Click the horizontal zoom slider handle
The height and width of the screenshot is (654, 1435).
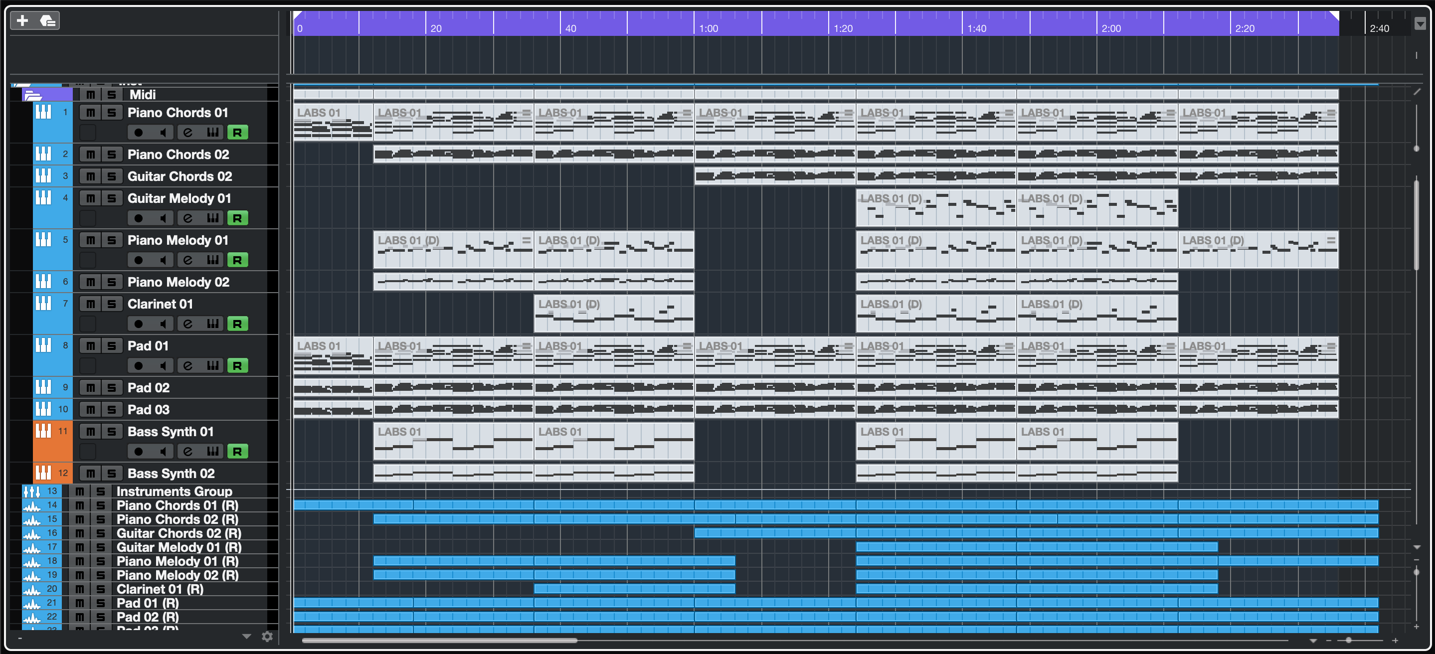[x=1348, y=641]
